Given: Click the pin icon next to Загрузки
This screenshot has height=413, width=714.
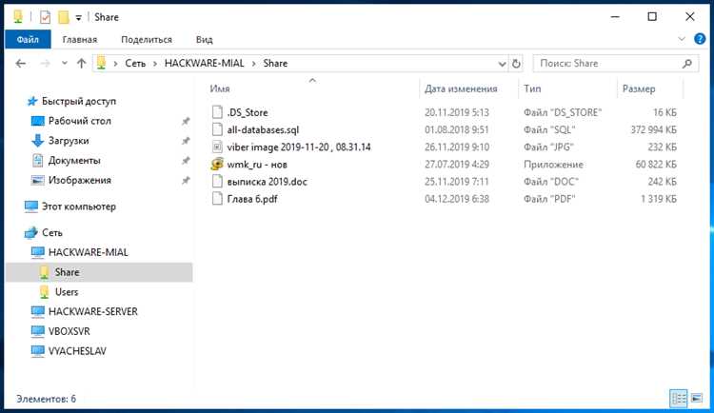Looking at the screenshot, I should point(186,141).
